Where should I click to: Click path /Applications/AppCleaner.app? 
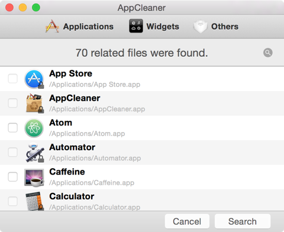tap(97, 109)
